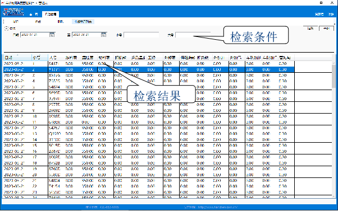Select highlighted table row with serial number 2
This screenshot has width=338, height=211.
point(149,69)
